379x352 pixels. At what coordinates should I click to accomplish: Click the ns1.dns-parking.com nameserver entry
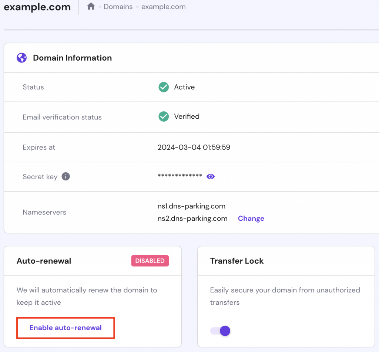pyautogui.click(x=191, y=206)
